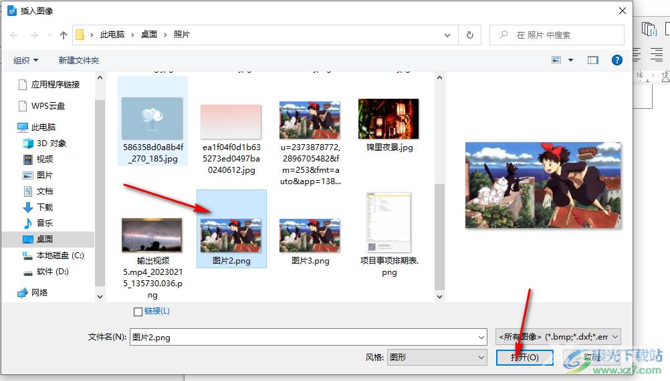
Task: Toggle the preview pane icon
Action: pos(592,60)
